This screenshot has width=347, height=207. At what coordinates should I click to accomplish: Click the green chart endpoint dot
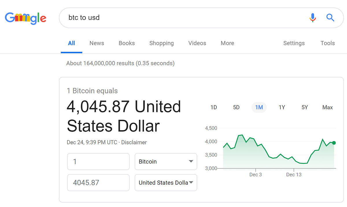[x=334, y=143]
